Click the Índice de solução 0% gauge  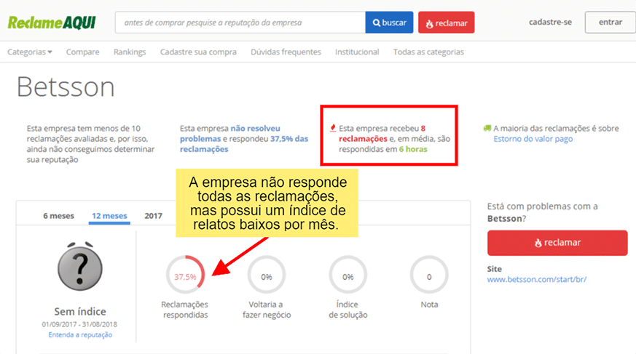pyautogui.click(x=348, y=275)
